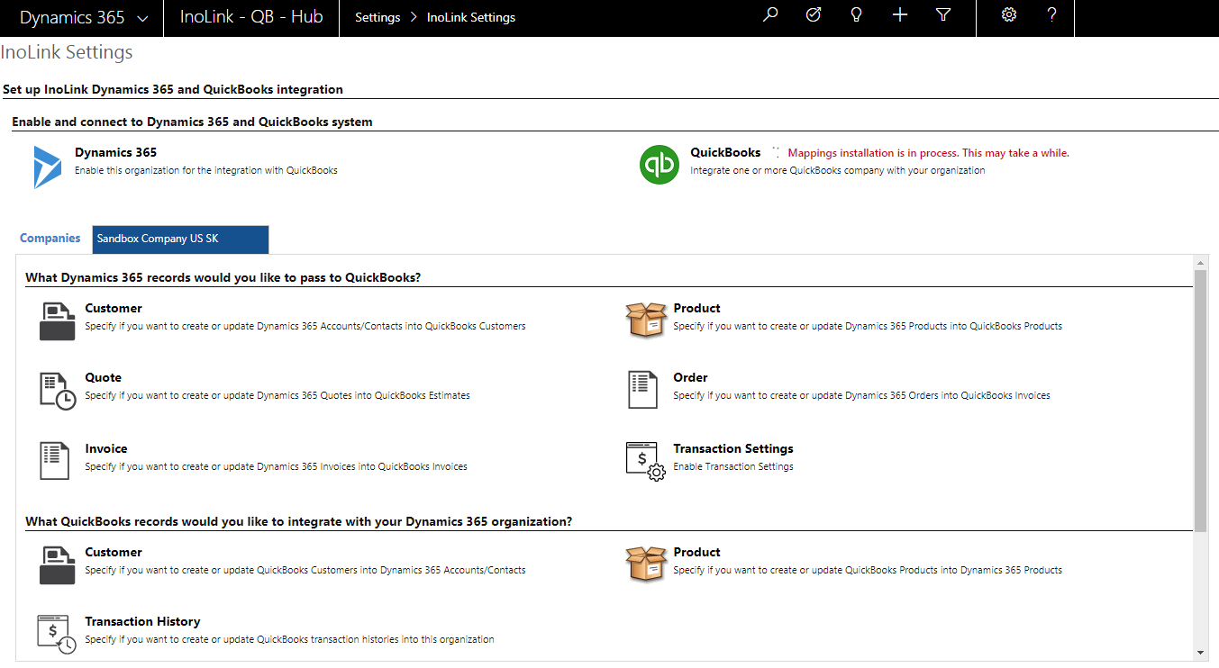Open the Quote to Estimates setting
The image size is (1219, 668).
[104, 377]
